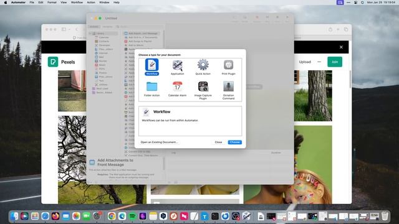Choose the Quick Action gear icon
This screenshot has width=399, height=224.
[203, 65]
